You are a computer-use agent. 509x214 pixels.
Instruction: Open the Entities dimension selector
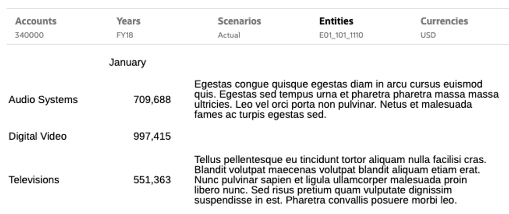pyautogui.click(x=336, y=21)
